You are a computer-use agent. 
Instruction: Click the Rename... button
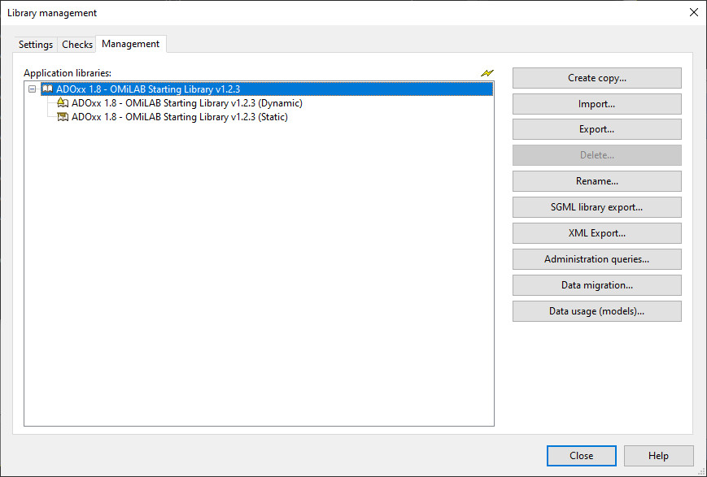click(597, 181)
